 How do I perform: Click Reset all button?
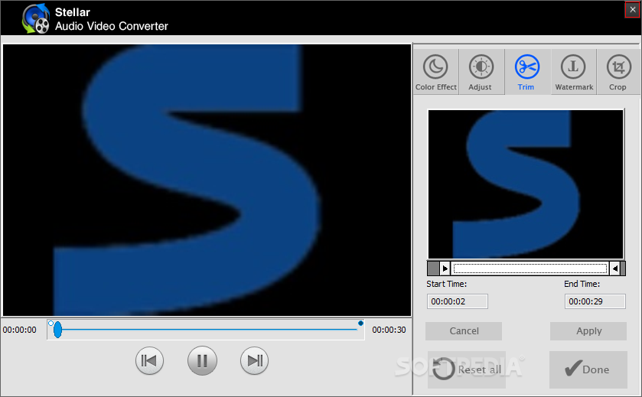click(467, 369)
